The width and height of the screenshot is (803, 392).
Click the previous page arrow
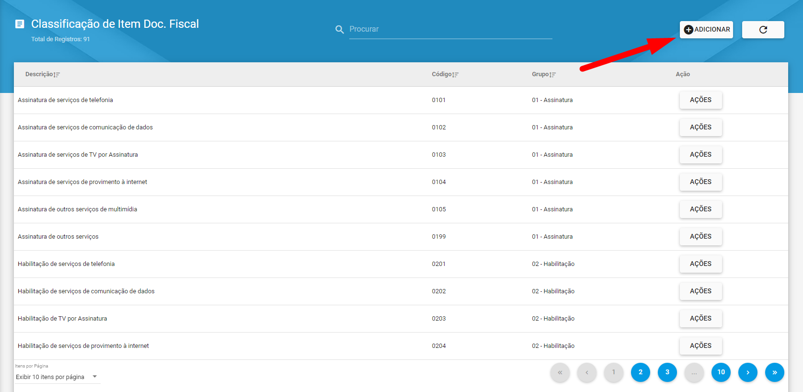[x=587, y=372]
